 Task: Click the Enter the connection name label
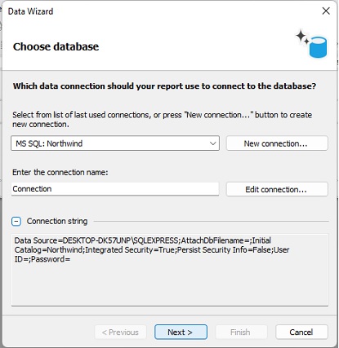point(60,172)
